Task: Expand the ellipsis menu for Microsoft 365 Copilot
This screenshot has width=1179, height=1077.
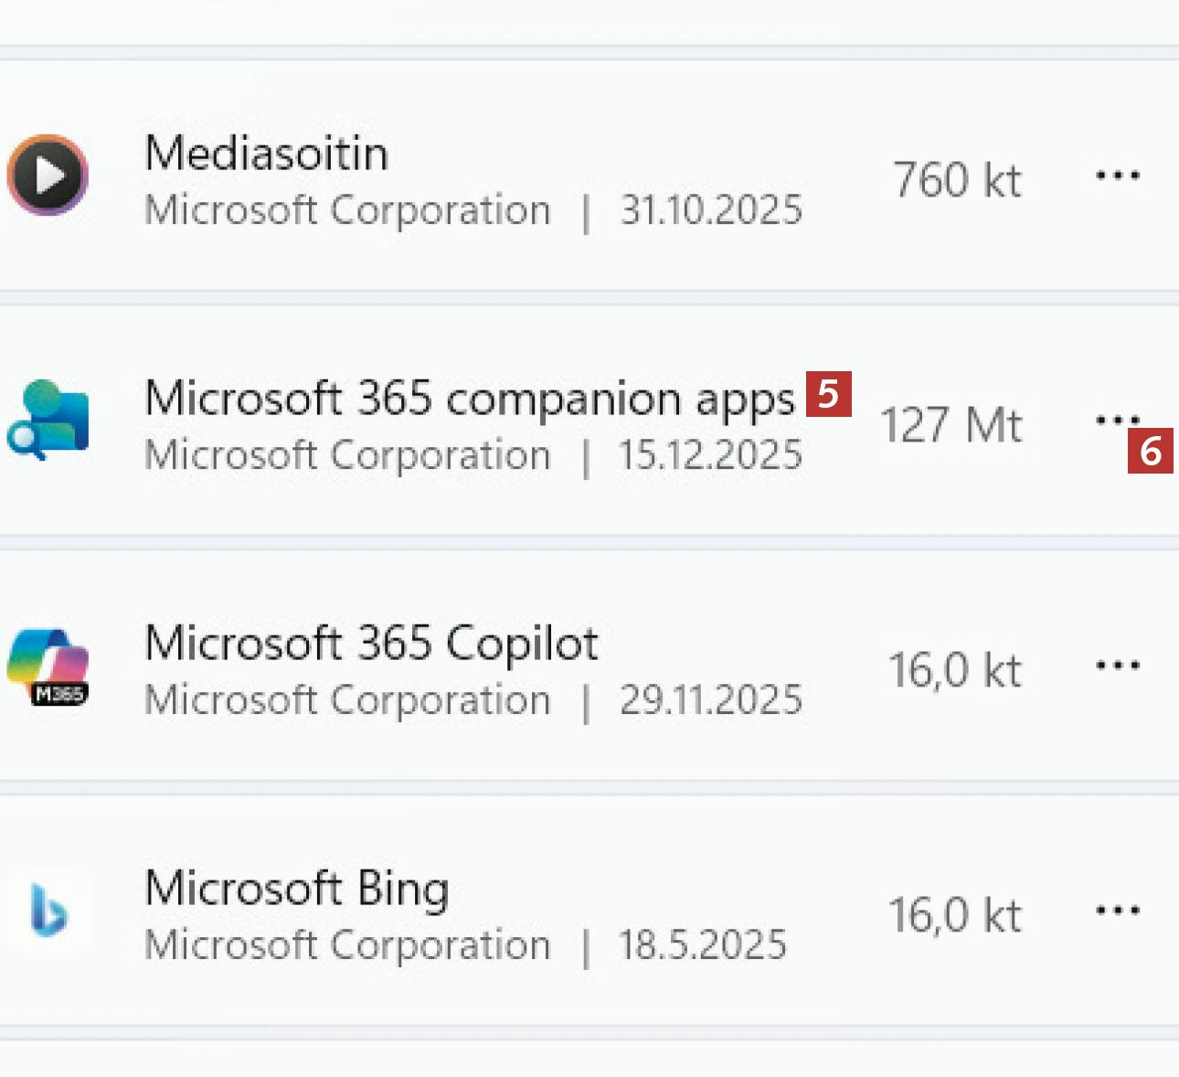Action: (1117, 666)
